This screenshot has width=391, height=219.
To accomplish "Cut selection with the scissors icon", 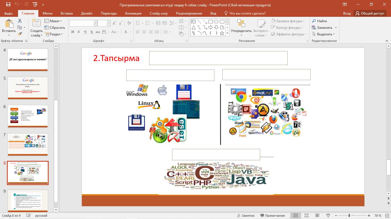I will click(x=20, y=21).
